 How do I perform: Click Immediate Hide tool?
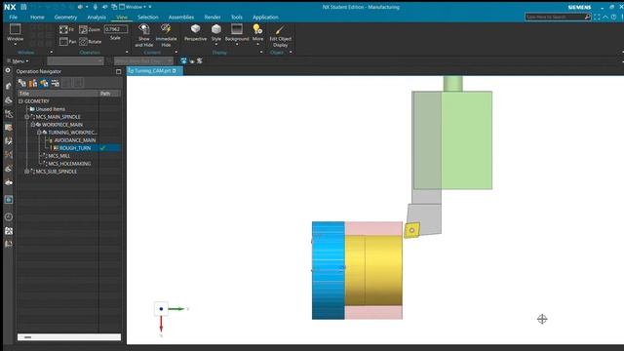coord(166,35)
